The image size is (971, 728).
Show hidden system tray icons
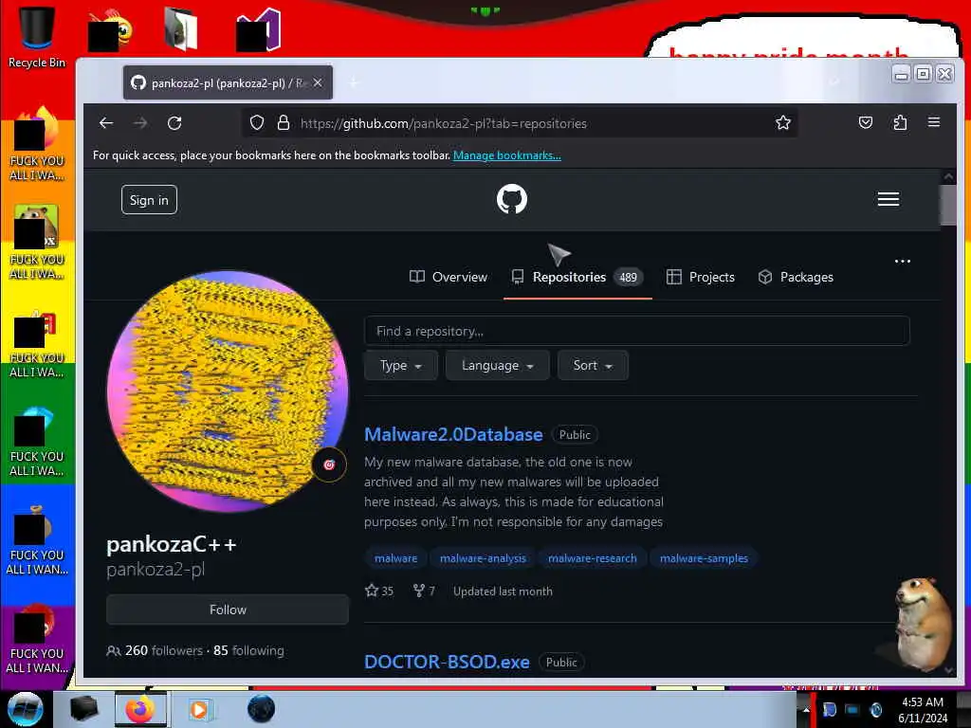[805, 710]
